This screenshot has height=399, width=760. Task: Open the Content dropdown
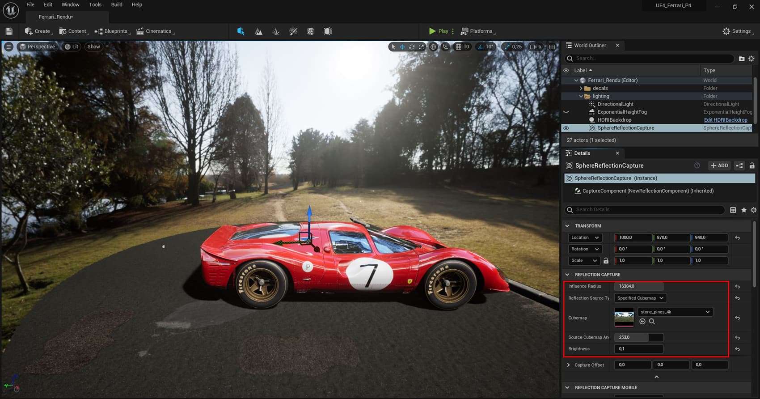pyautogui.click(x=73, y=31)
